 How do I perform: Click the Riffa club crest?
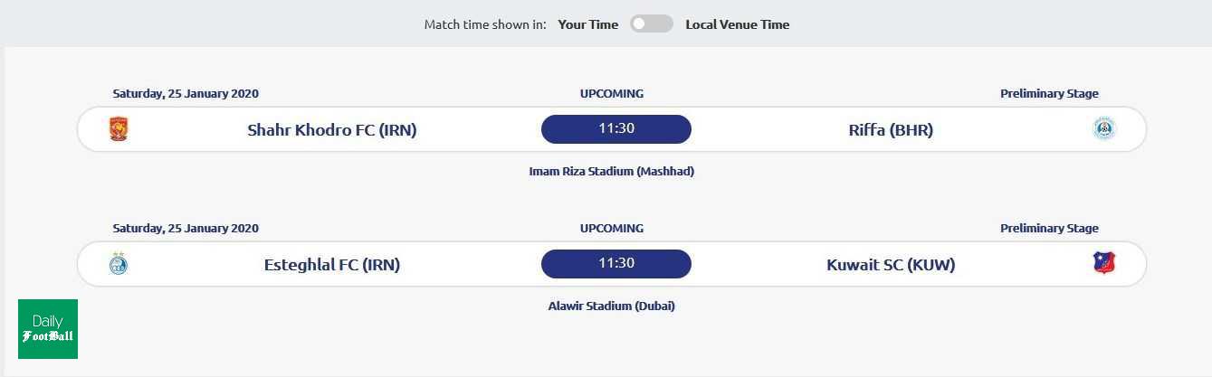point(1104,129)
